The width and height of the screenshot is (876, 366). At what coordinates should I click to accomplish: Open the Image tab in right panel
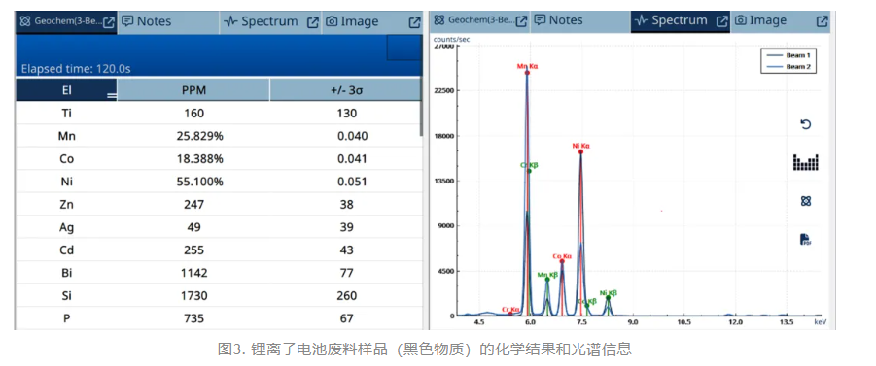[760, 20]
